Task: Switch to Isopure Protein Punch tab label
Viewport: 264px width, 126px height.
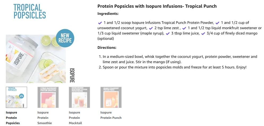Action: coord(111,115)
